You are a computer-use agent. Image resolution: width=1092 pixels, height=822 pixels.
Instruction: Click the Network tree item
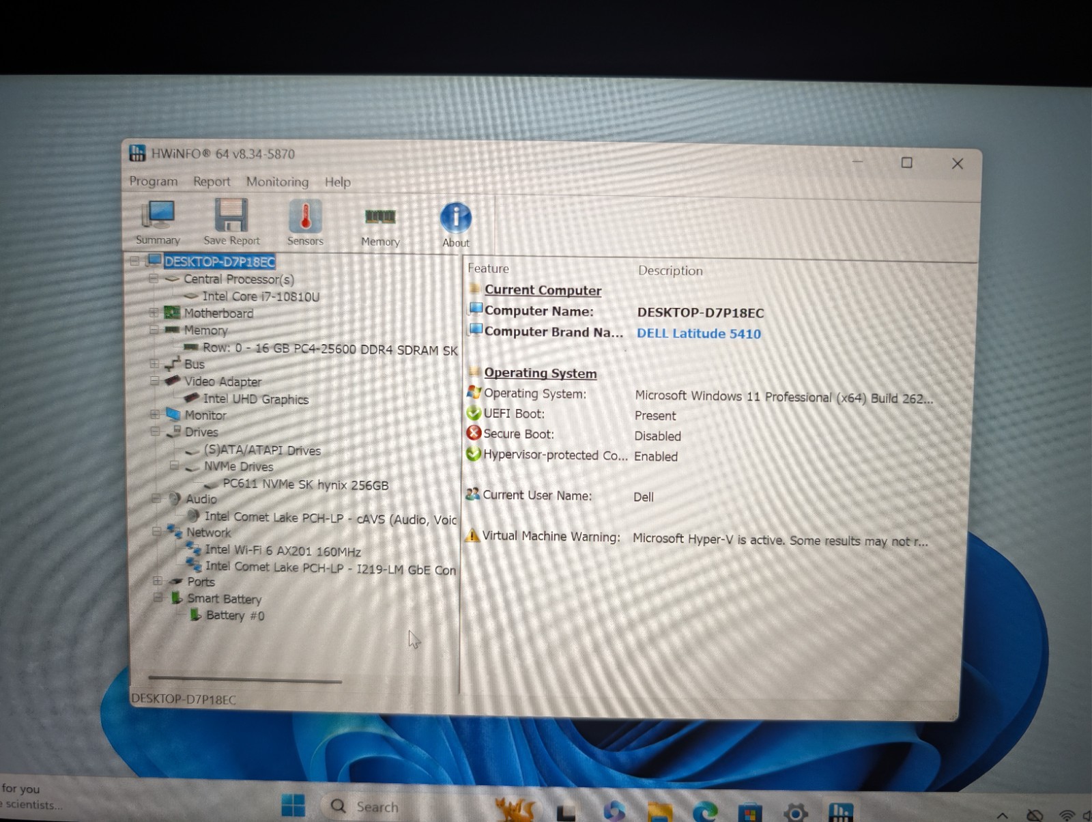(209, 533)
